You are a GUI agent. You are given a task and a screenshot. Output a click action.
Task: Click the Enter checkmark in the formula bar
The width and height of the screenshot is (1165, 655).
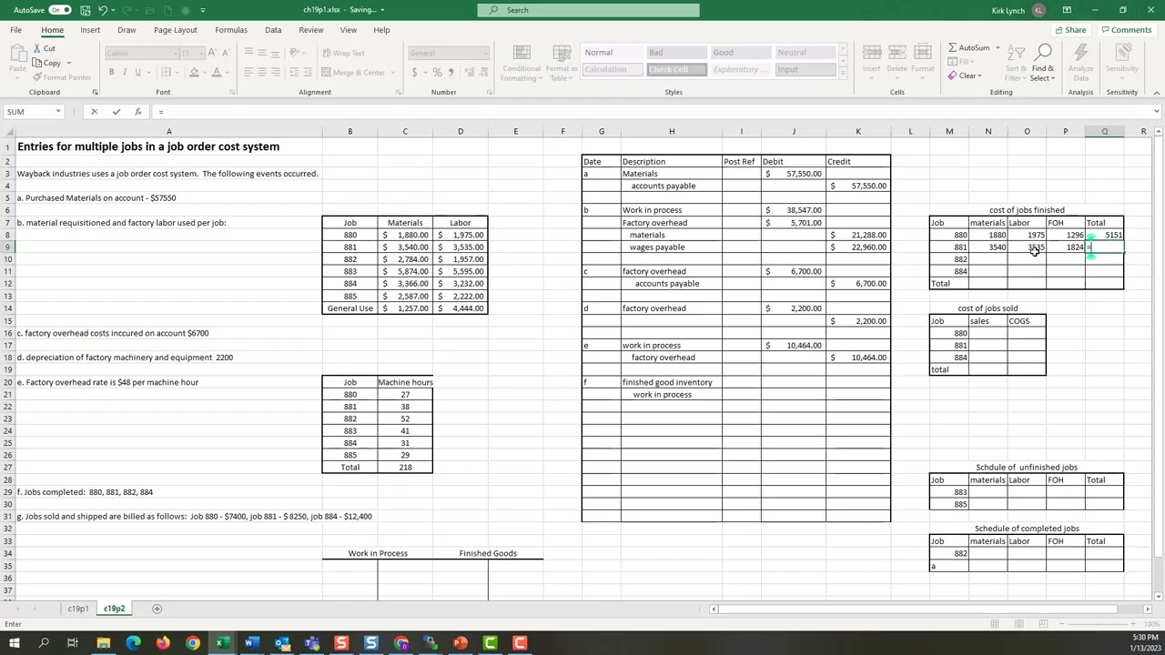(116, 112)
